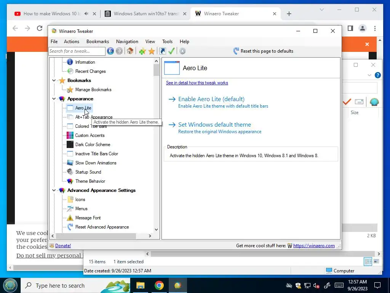Screen dimensions: 390x293
Task: Click the orange checkmark icon in background window
Action: pyautogui.click(x=347, y=101)
